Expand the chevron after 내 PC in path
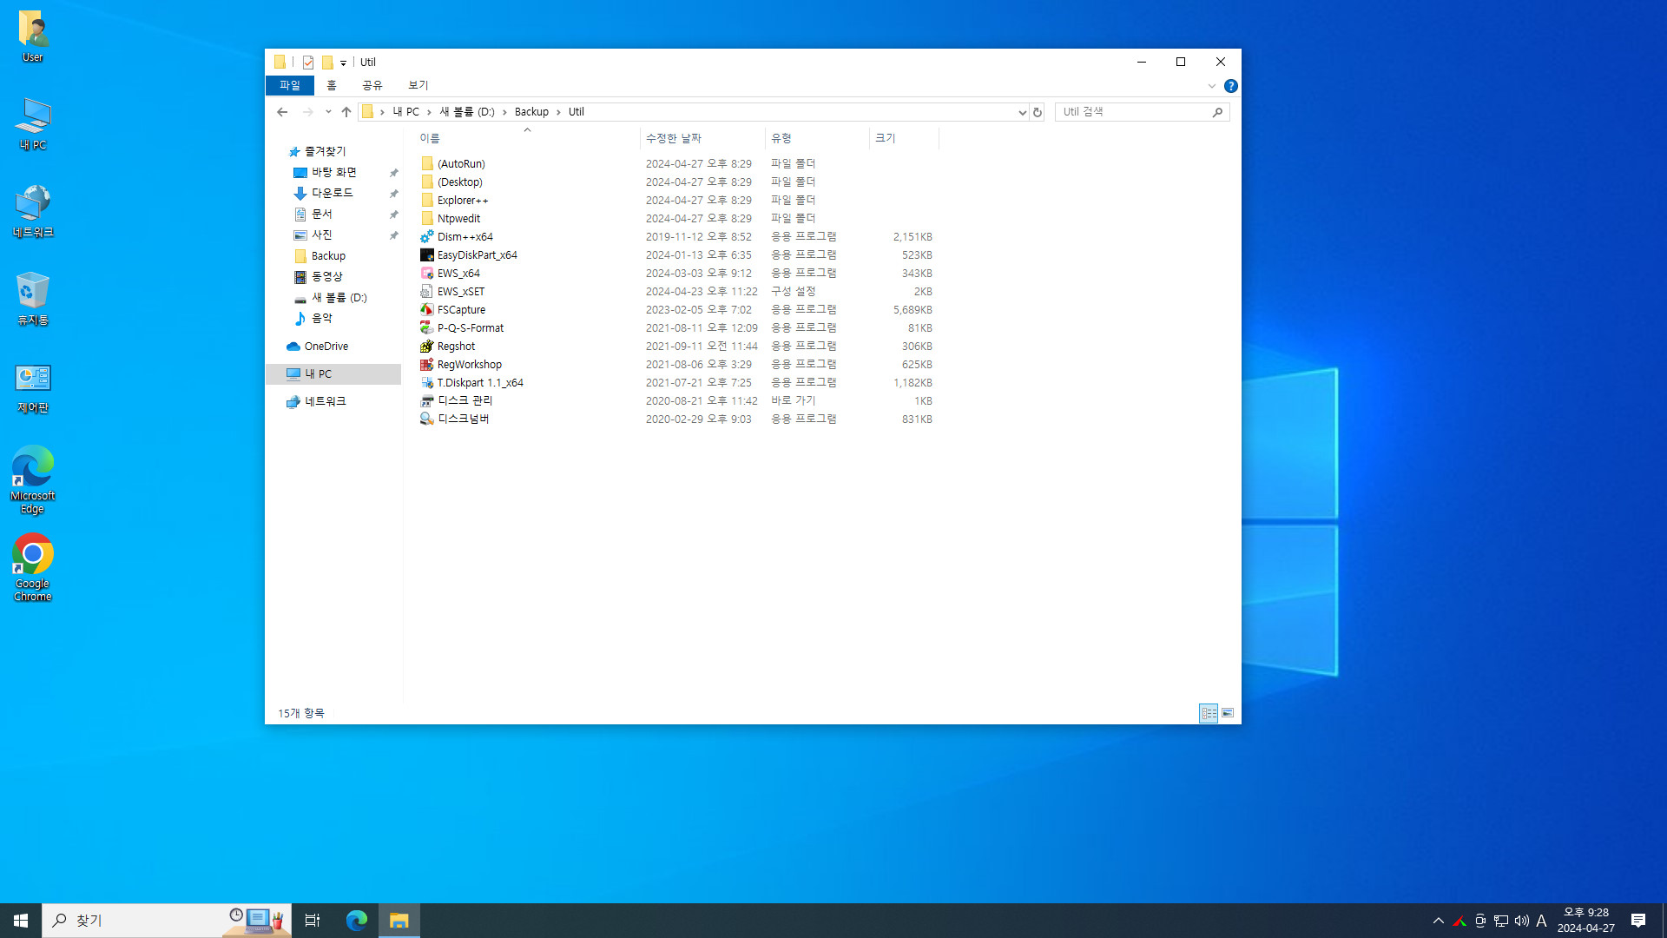1667x938 pixels. (x=429, y=112)
